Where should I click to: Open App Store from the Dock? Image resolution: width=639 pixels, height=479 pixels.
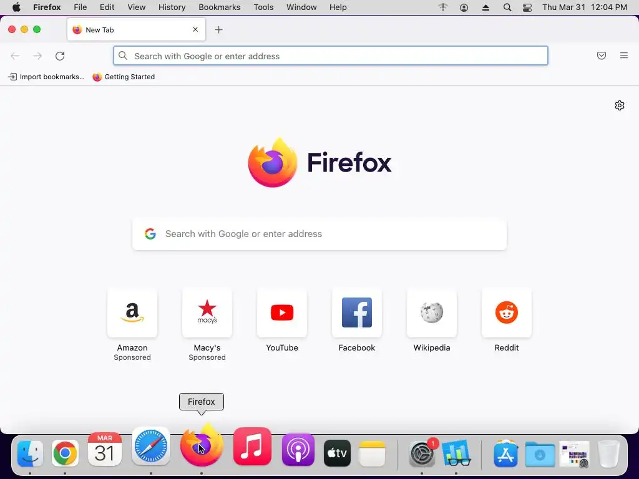pyautogui.click(x=505, y=453)
